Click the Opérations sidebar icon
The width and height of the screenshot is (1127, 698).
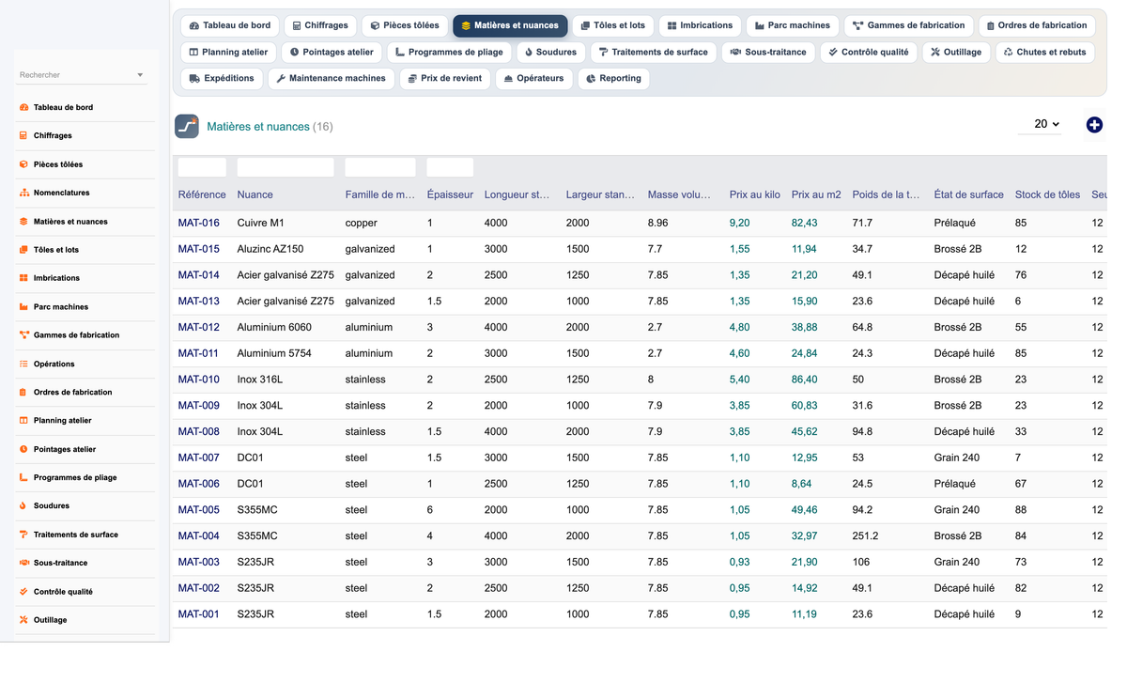(23, 364)
